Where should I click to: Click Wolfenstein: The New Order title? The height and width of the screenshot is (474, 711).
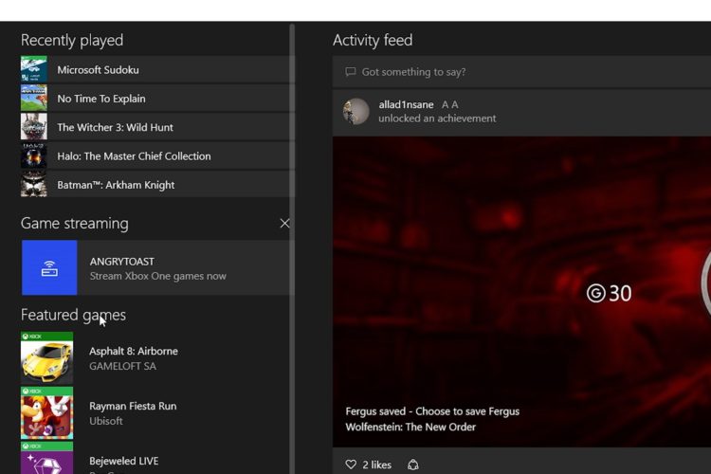tap(410, 427)
